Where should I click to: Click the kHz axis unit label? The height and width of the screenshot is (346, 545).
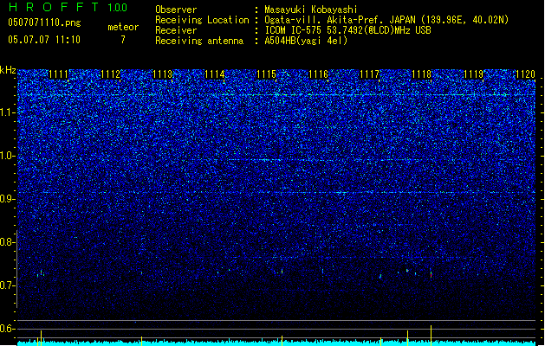tap(8, 70)
